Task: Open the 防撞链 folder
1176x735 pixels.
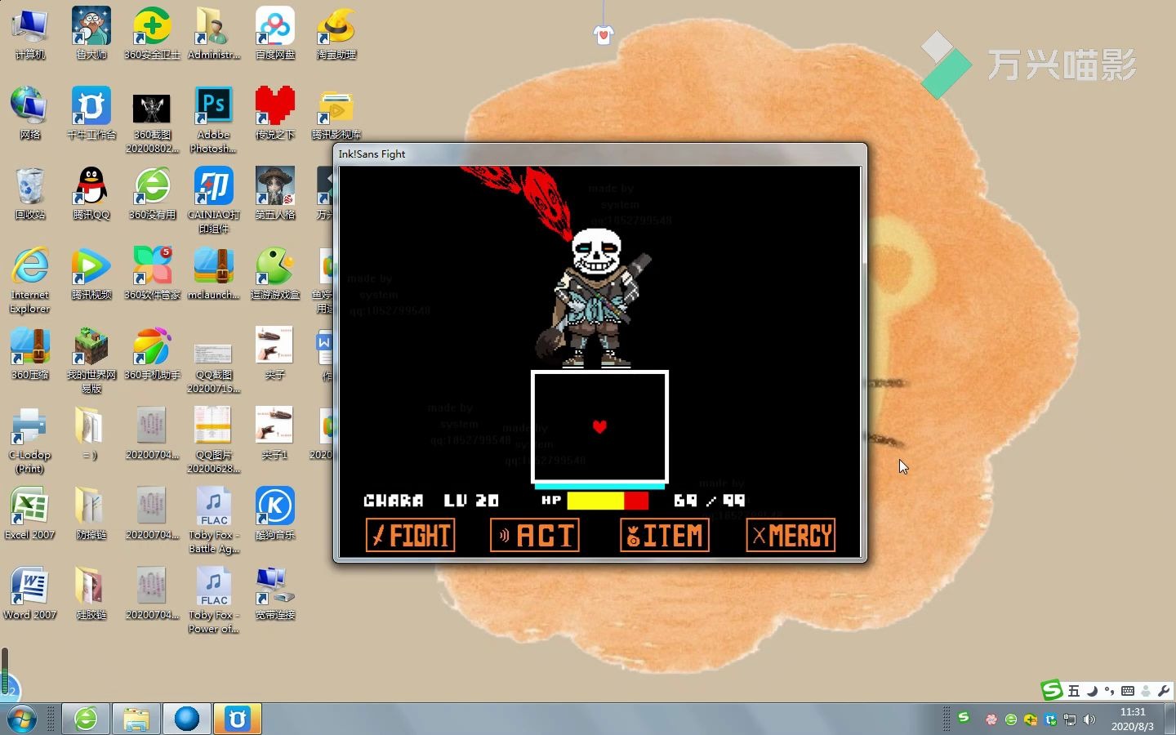Action: click(x=91, y=514)
